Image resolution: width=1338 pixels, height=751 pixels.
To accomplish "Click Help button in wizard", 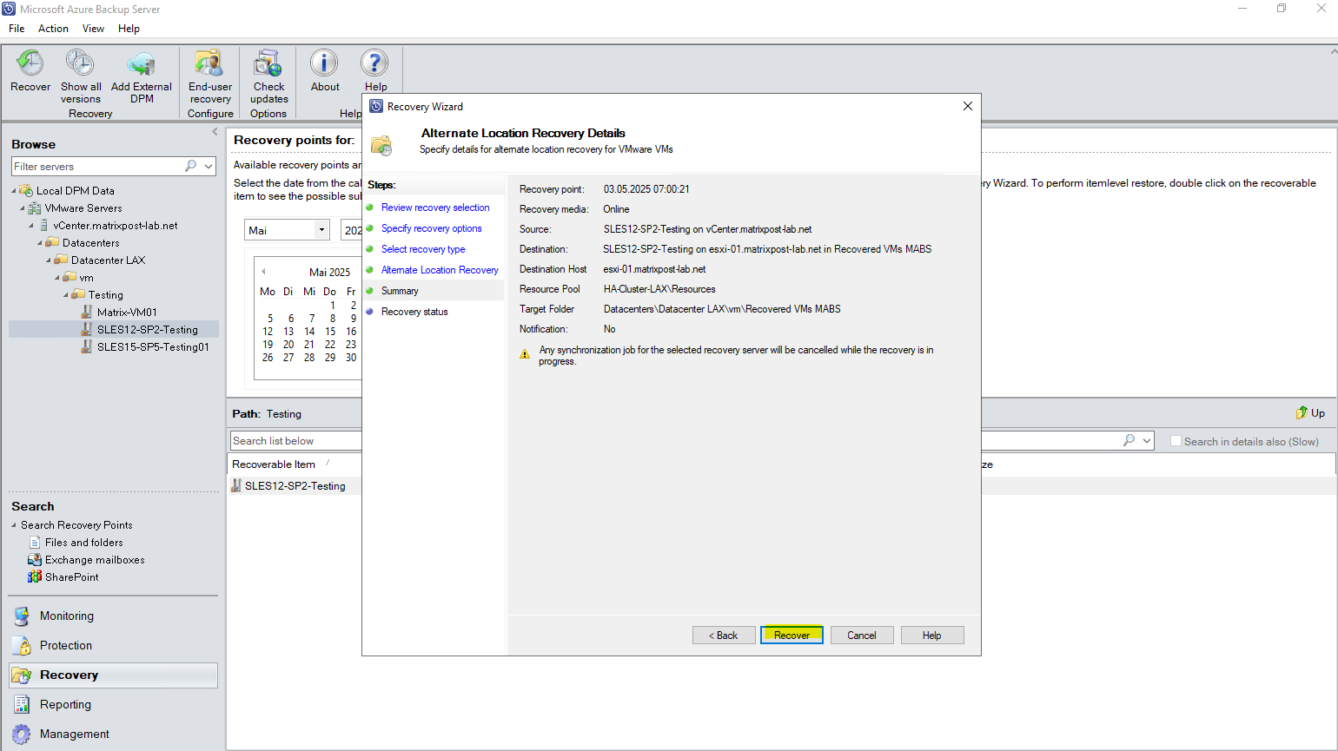I will (932, 636).
